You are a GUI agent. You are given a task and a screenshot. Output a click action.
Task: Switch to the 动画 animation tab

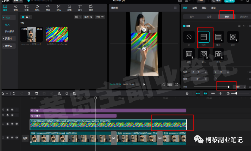(x=195, y=8)
